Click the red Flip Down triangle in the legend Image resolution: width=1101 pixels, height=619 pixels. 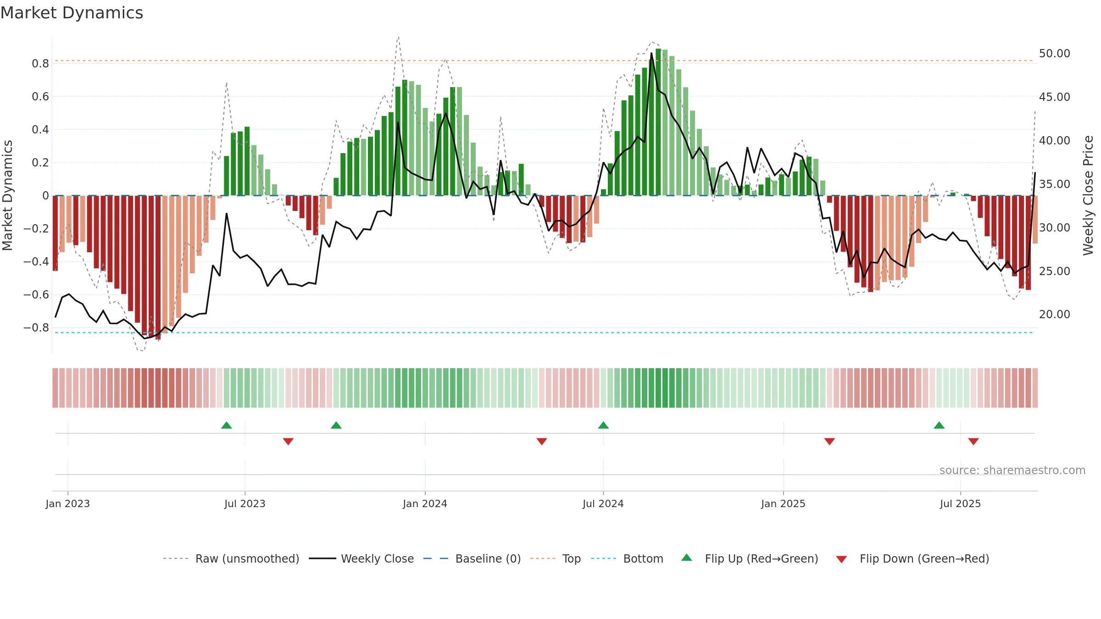[x=841, y=559]
